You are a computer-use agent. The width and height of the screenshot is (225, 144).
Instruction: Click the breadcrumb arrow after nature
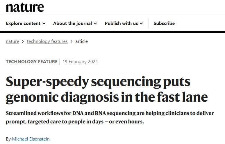23,41
